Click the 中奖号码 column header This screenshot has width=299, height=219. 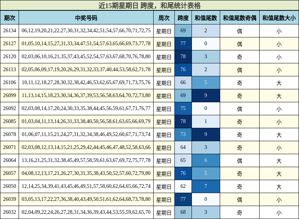[x=86, y=18]
